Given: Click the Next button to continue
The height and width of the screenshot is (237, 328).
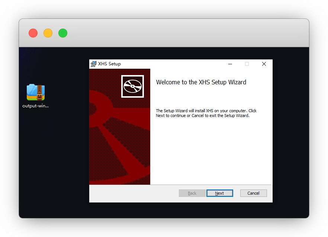Looking at the screenshot, I should point(219,193).
